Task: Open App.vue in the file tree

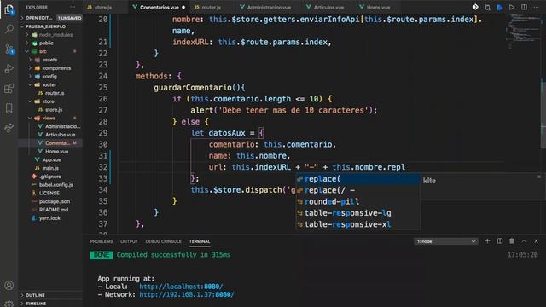Action: [50, 159]
